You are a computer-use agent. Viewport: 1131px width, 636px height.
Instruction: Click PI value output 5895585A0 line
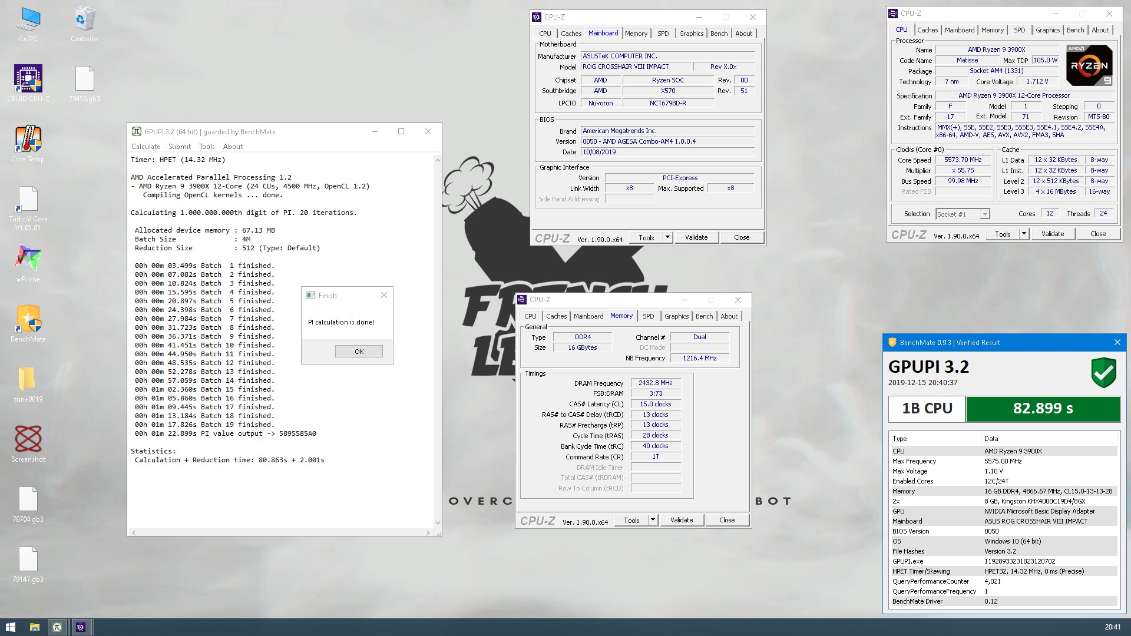226,433
